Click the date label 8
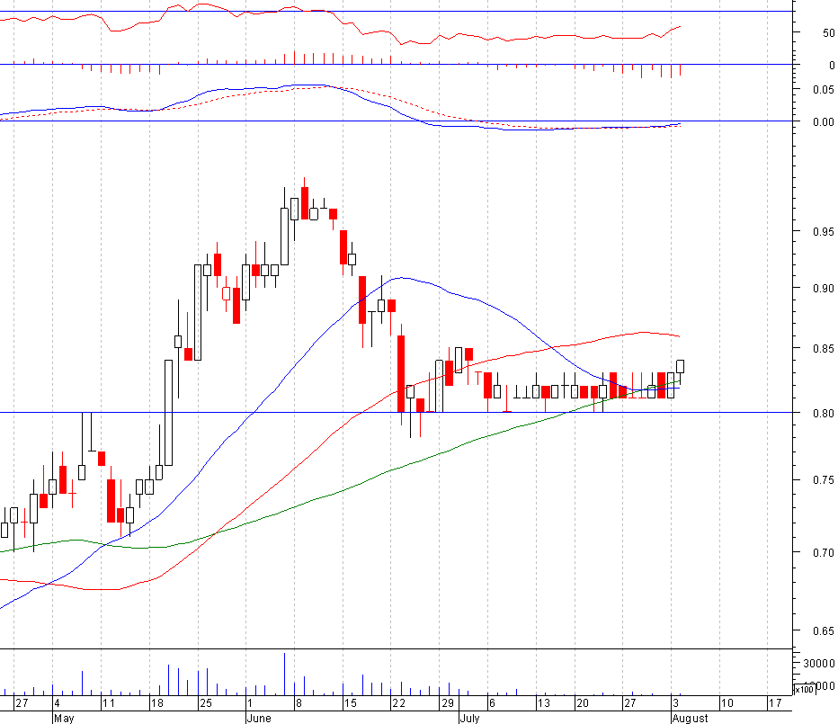 click(x=299, y=702)
